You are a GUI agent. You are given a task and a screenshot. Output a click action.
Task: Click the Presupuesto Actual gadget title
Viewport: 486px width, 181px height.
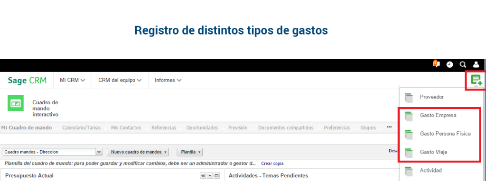[x=29, y=176]
